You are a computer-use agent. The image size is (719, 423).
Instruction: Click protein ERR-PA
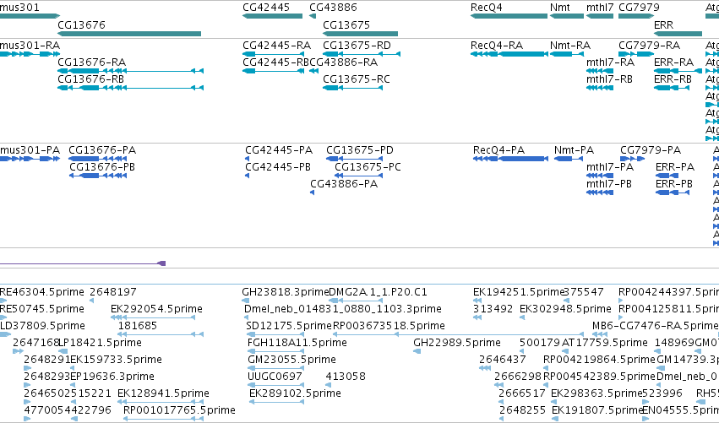(675, 167)
